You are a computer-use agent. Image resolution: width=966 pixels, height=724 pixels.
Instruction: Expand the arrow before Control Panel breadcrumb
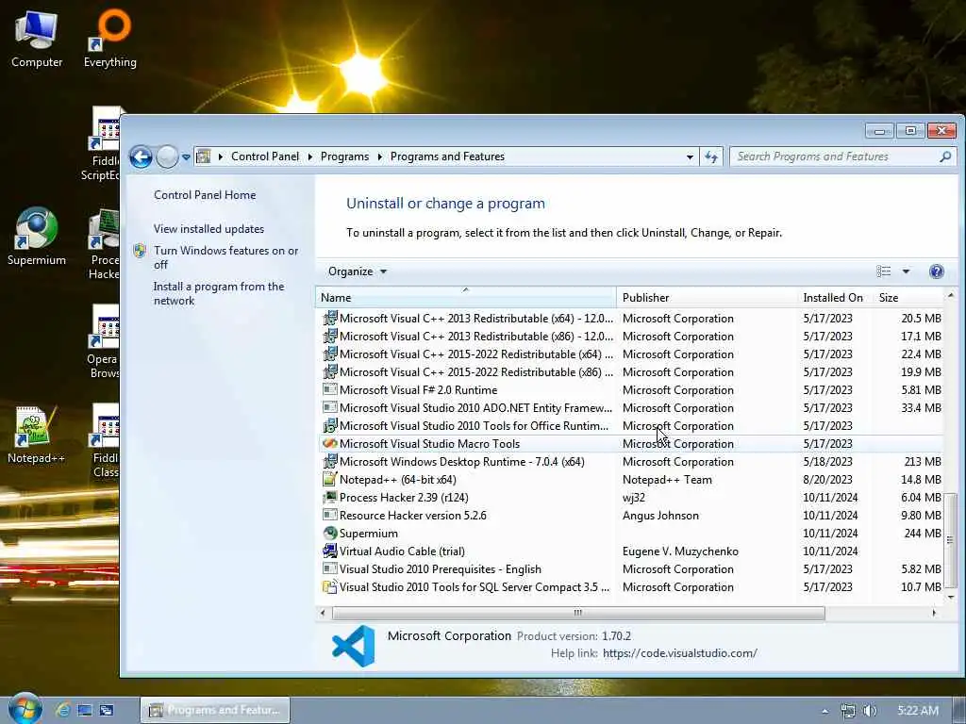click(221, 157)
